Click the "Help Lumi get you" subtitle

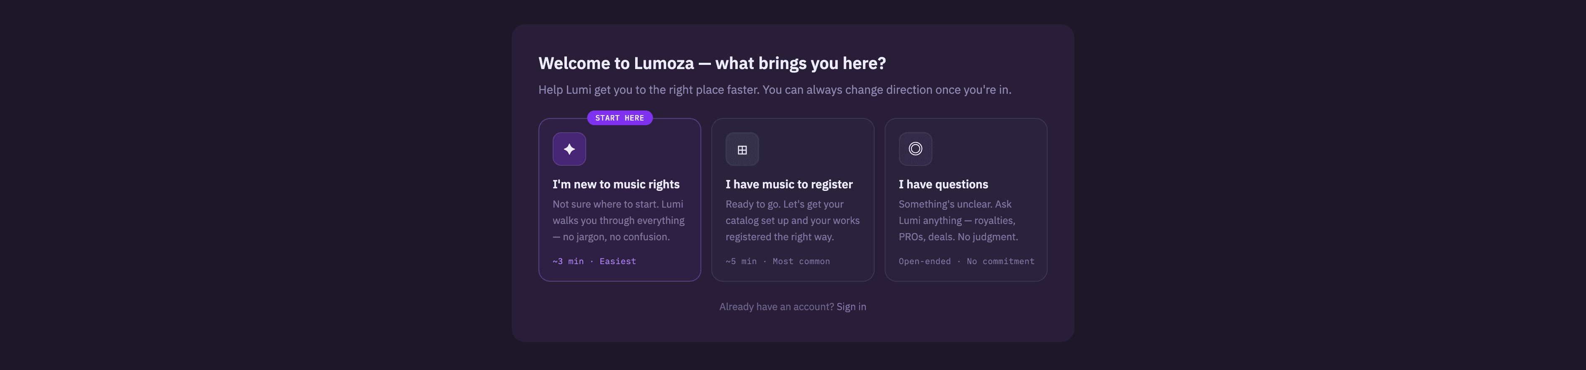(x=775, y=90)
